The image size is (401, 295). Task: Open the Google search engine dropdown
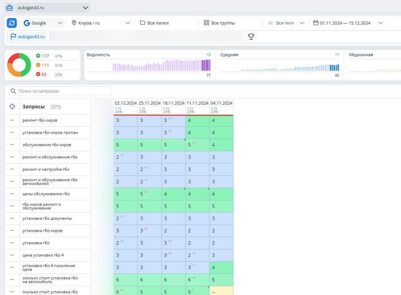tap(43, 23)
